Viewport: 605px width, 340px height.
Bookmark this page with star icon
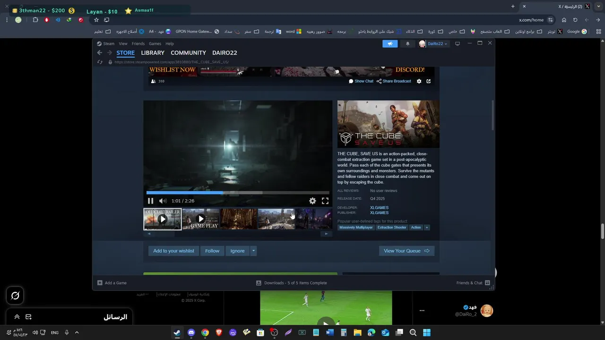(96, 20)
